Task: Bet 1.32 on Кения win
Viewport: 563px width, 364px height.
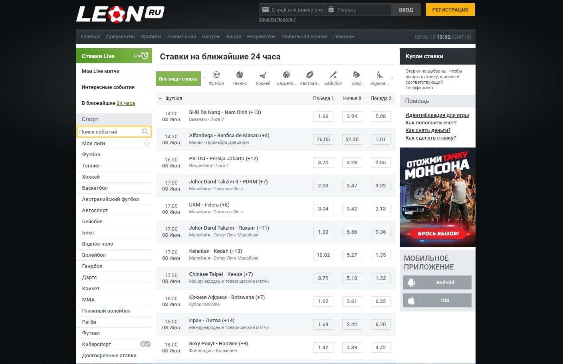Action: tap(381, 278)
